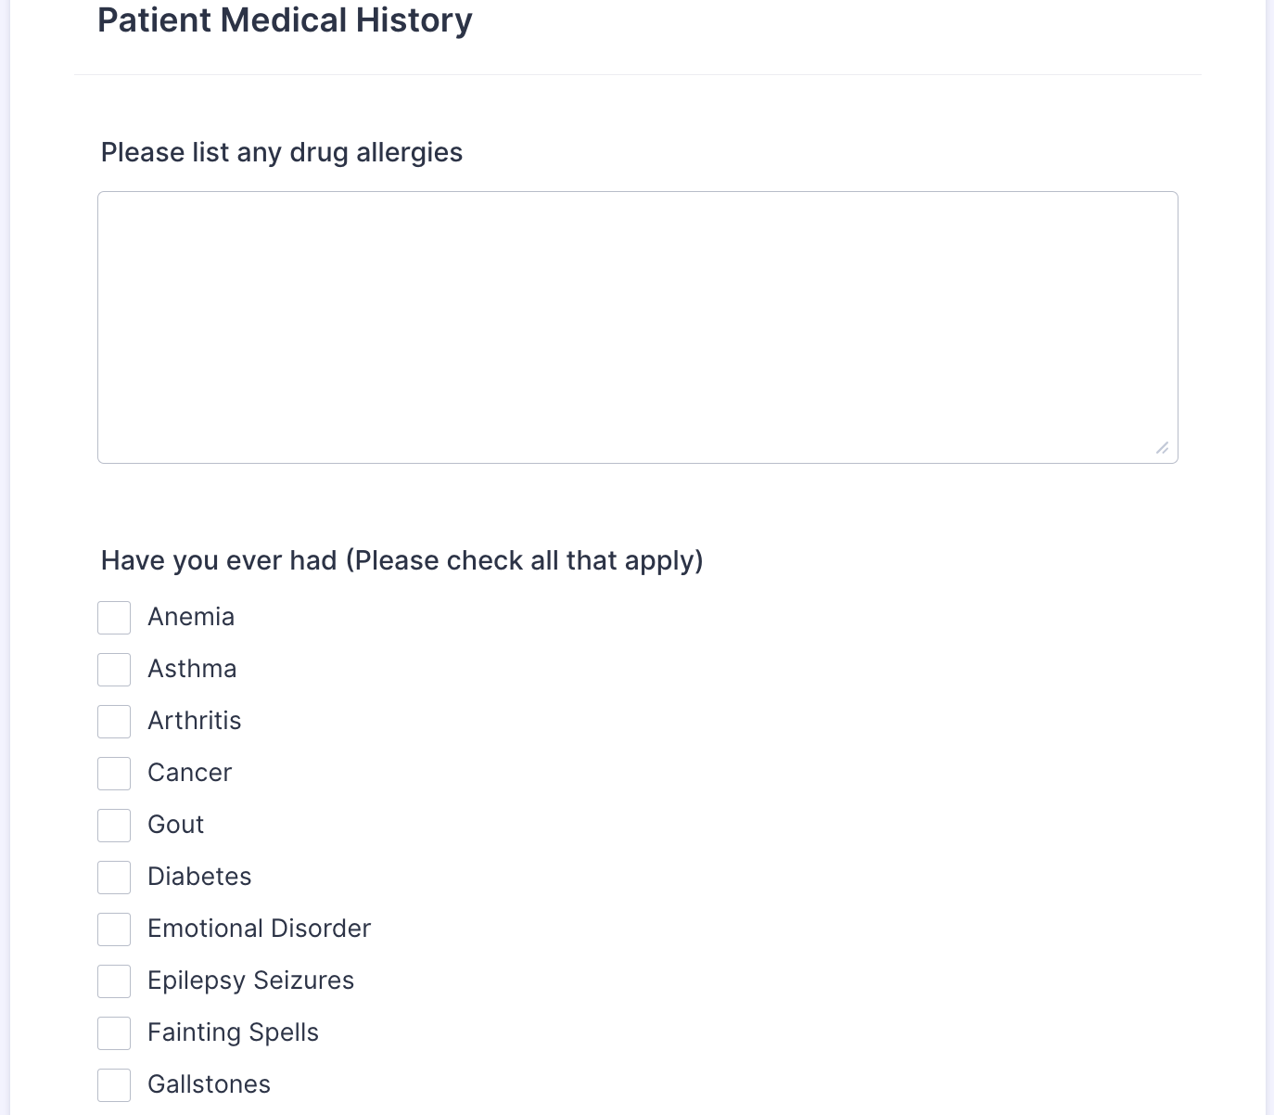Click the 'Gallstones' label text

click(x=209, y=1084)
